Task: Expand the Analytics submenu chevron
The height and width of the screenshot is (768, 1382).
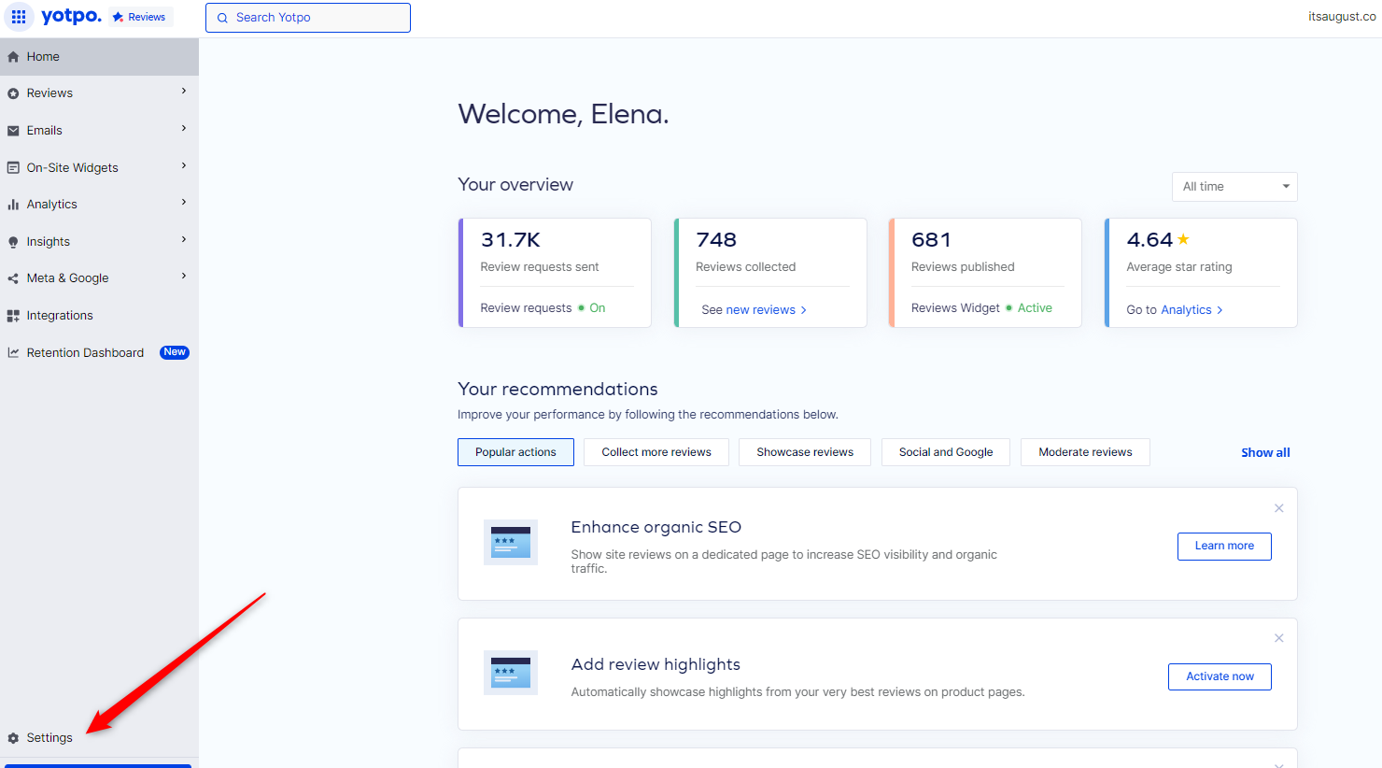Action: pyautogui.click(x=184, y=203)
